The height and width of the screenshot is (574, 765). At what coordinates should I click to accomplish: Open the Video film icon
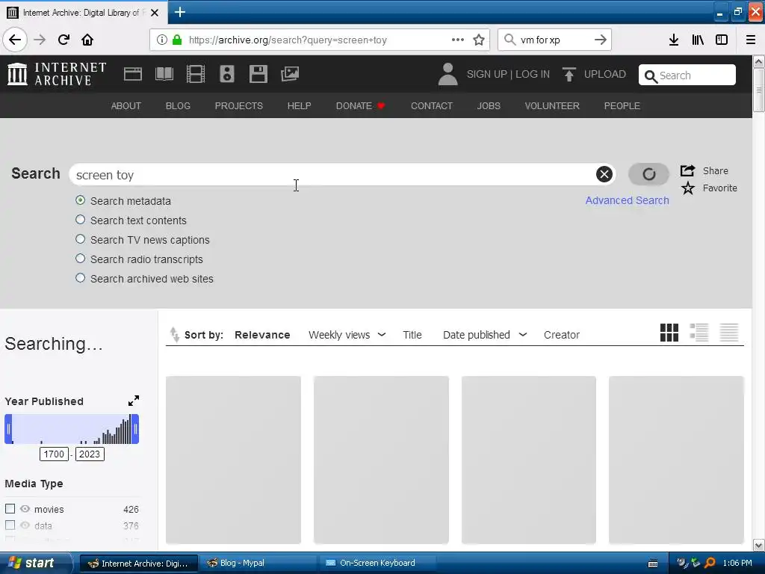click(196, 74)
